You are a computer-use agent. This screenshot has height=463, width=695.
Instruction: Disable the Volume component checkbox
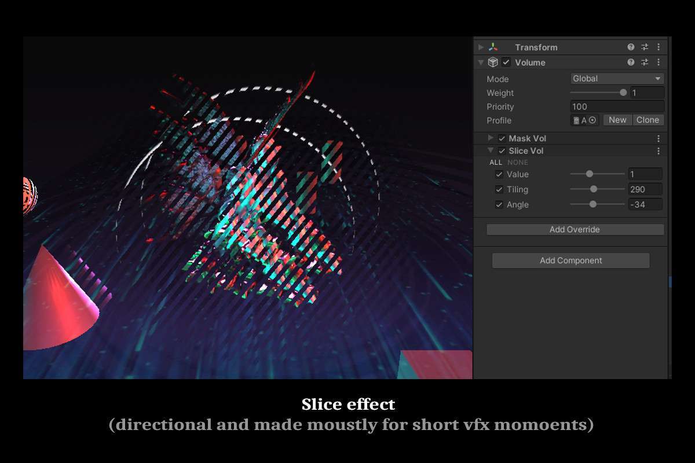pyautogui.click(x=506, y=63)
